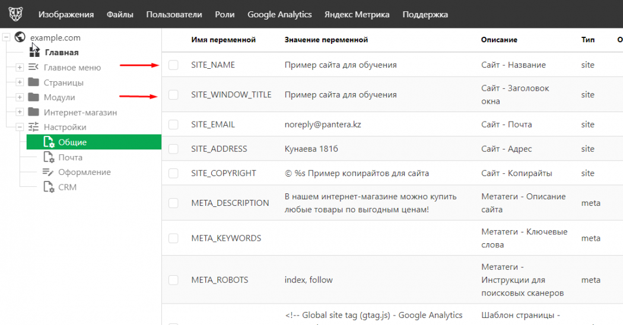Click the Главная home icon in tree
The width and height of the screenshot is (623, 325).
(x=34, y=52)
